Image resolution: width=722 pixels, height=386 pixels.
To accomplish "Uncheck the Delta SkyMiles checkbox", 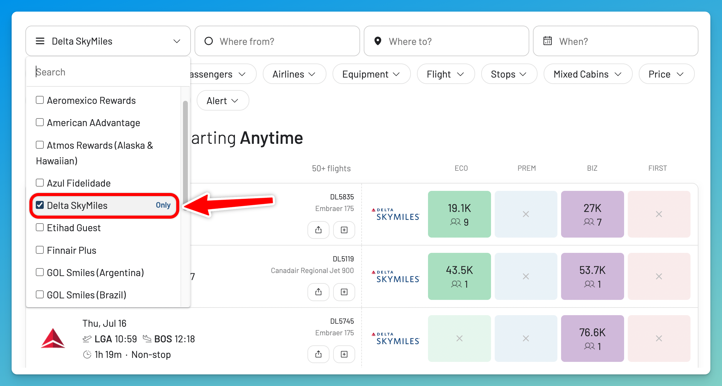I will click(x=40, y=205).
